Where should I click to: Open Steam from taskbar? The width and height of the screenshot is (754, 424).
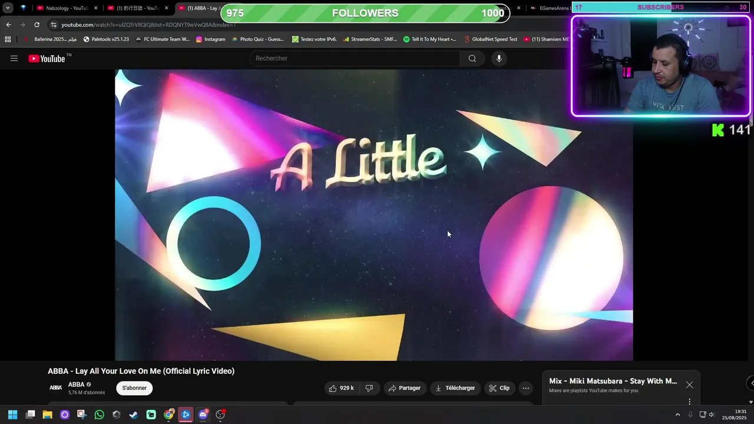134,415
